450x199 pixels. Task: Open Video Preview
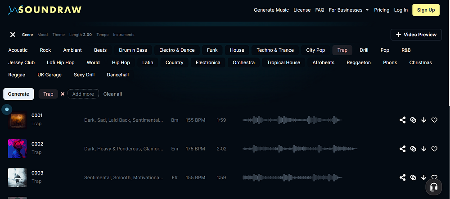pos(416,35)
